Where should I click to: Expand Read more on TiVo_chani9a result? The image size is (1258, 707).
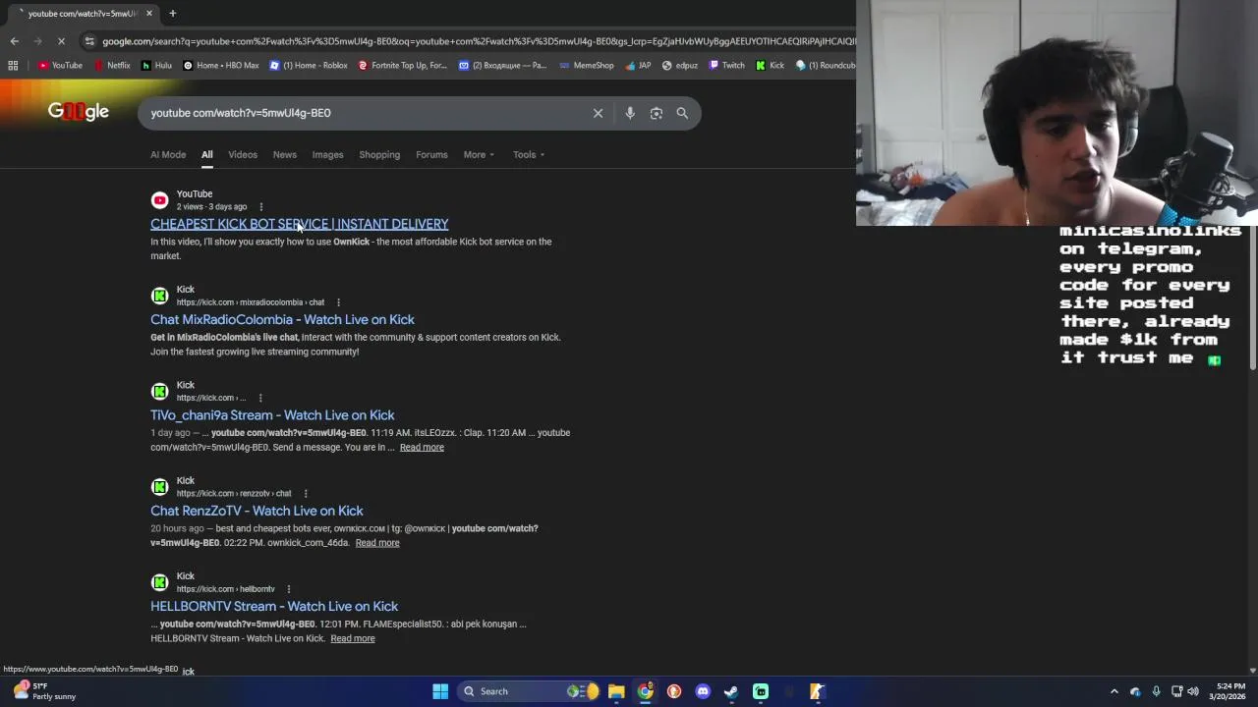[x=422, y=448]
